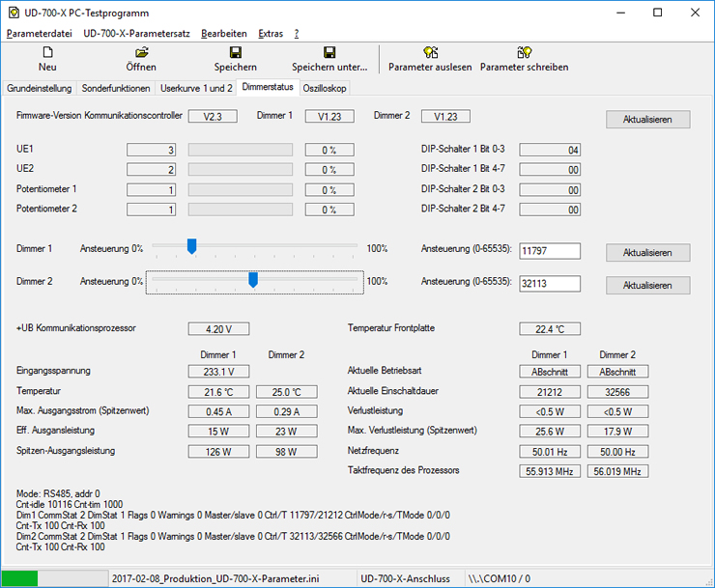
Task: Open the Parameterdatei menu
Action: click(40, 33)
